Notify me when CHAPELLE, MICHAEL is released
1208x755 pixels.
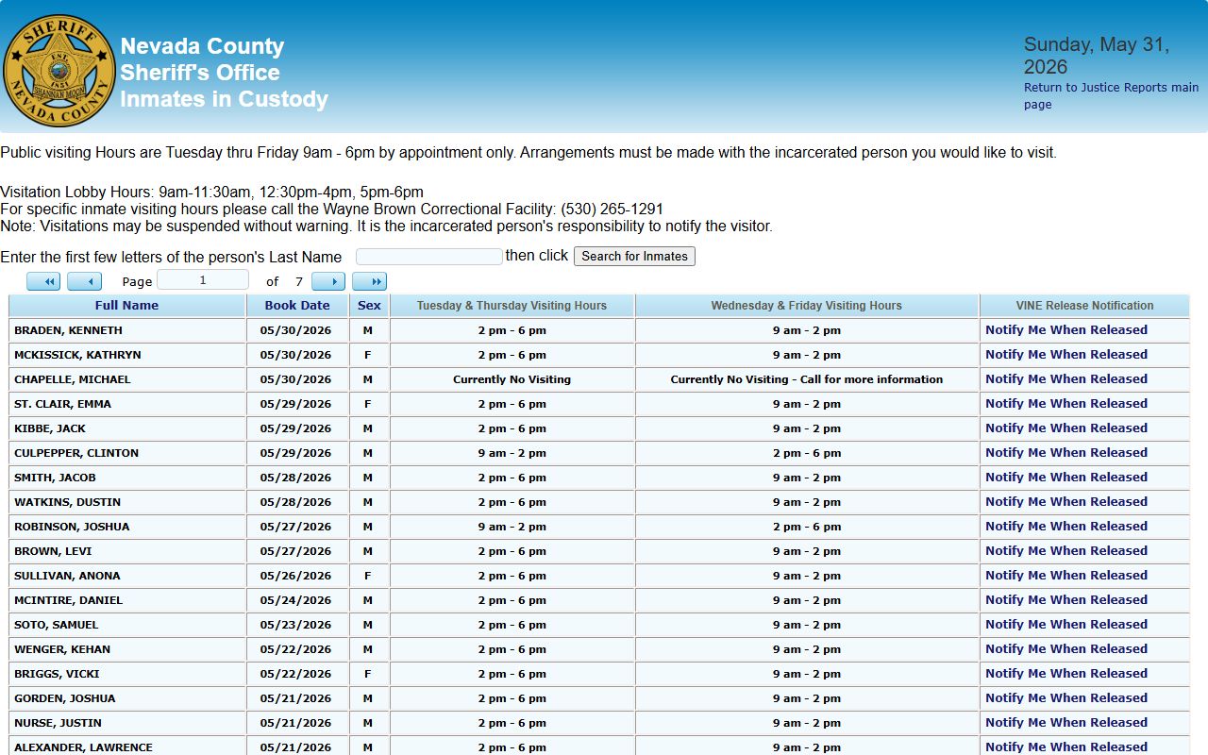(x=1066, y=379)
